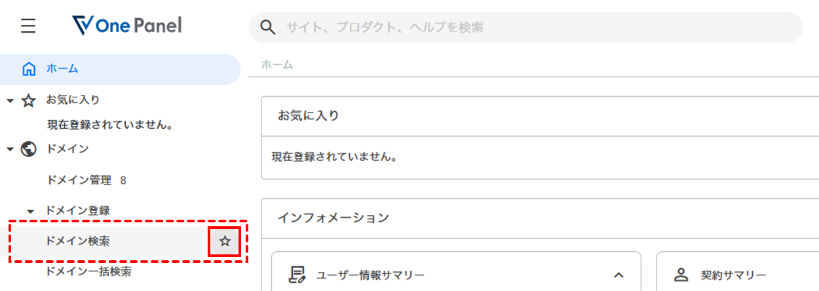The height and width of the screenshot is (291, 819).
Task: Open the hamburger menu
Action: point(28,26)
